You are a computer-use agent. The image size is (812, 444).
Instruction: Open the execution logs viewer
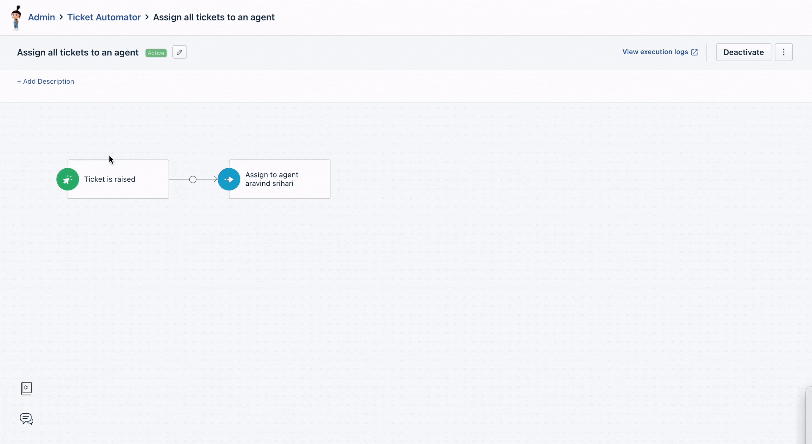(x=660, y=52)
